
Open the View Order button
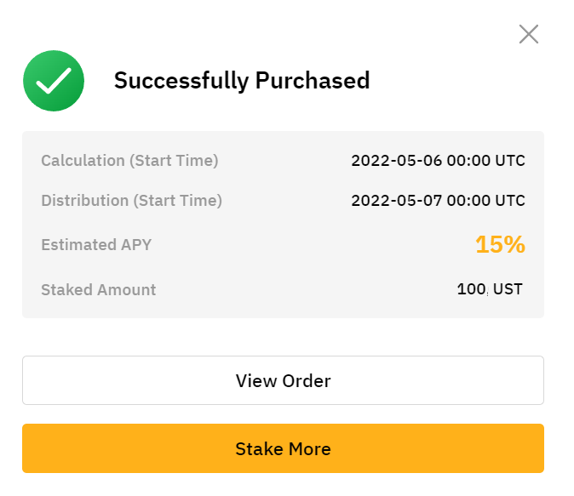pyautogui.click(x=283, y=380)
